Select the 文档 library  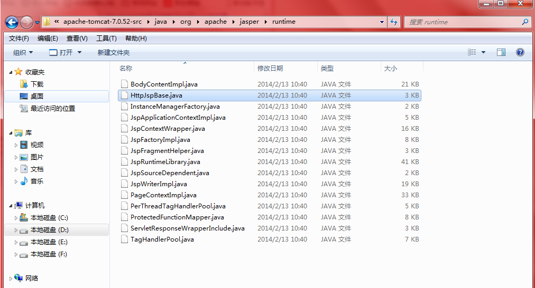coord(37,169)
